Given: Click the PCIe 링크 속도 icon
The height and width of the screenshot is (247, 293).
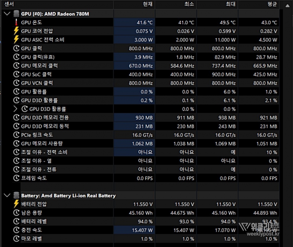Looking at the screenshot, I should pos(16,135).
